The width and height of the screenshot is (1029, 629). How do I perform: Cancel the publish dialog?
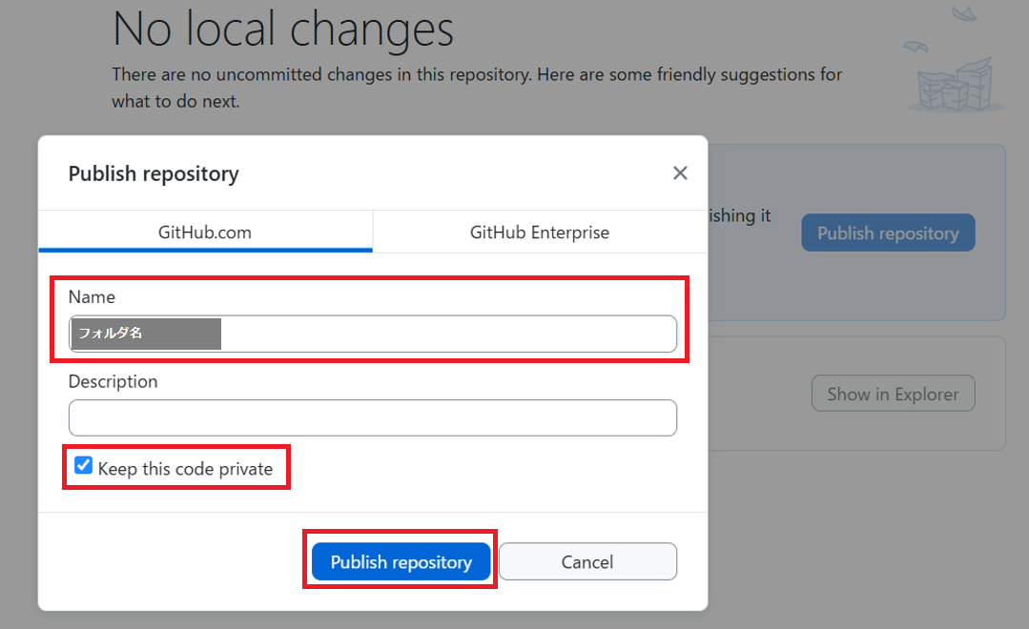(587, 561)
